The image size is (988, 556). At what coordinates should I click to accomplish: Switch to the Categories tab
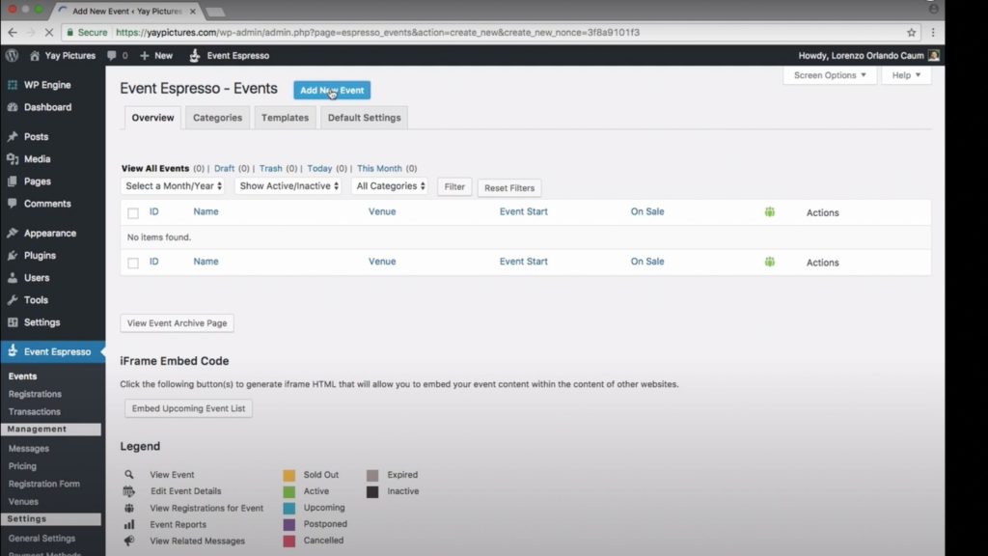pyautogui.click(x=217, y=118)
